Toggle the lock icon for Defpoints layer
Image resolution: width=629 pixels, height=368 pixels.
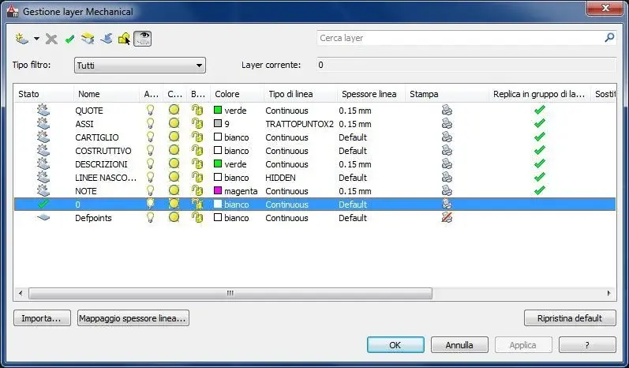pyautogui.click(x=197, y=217)
